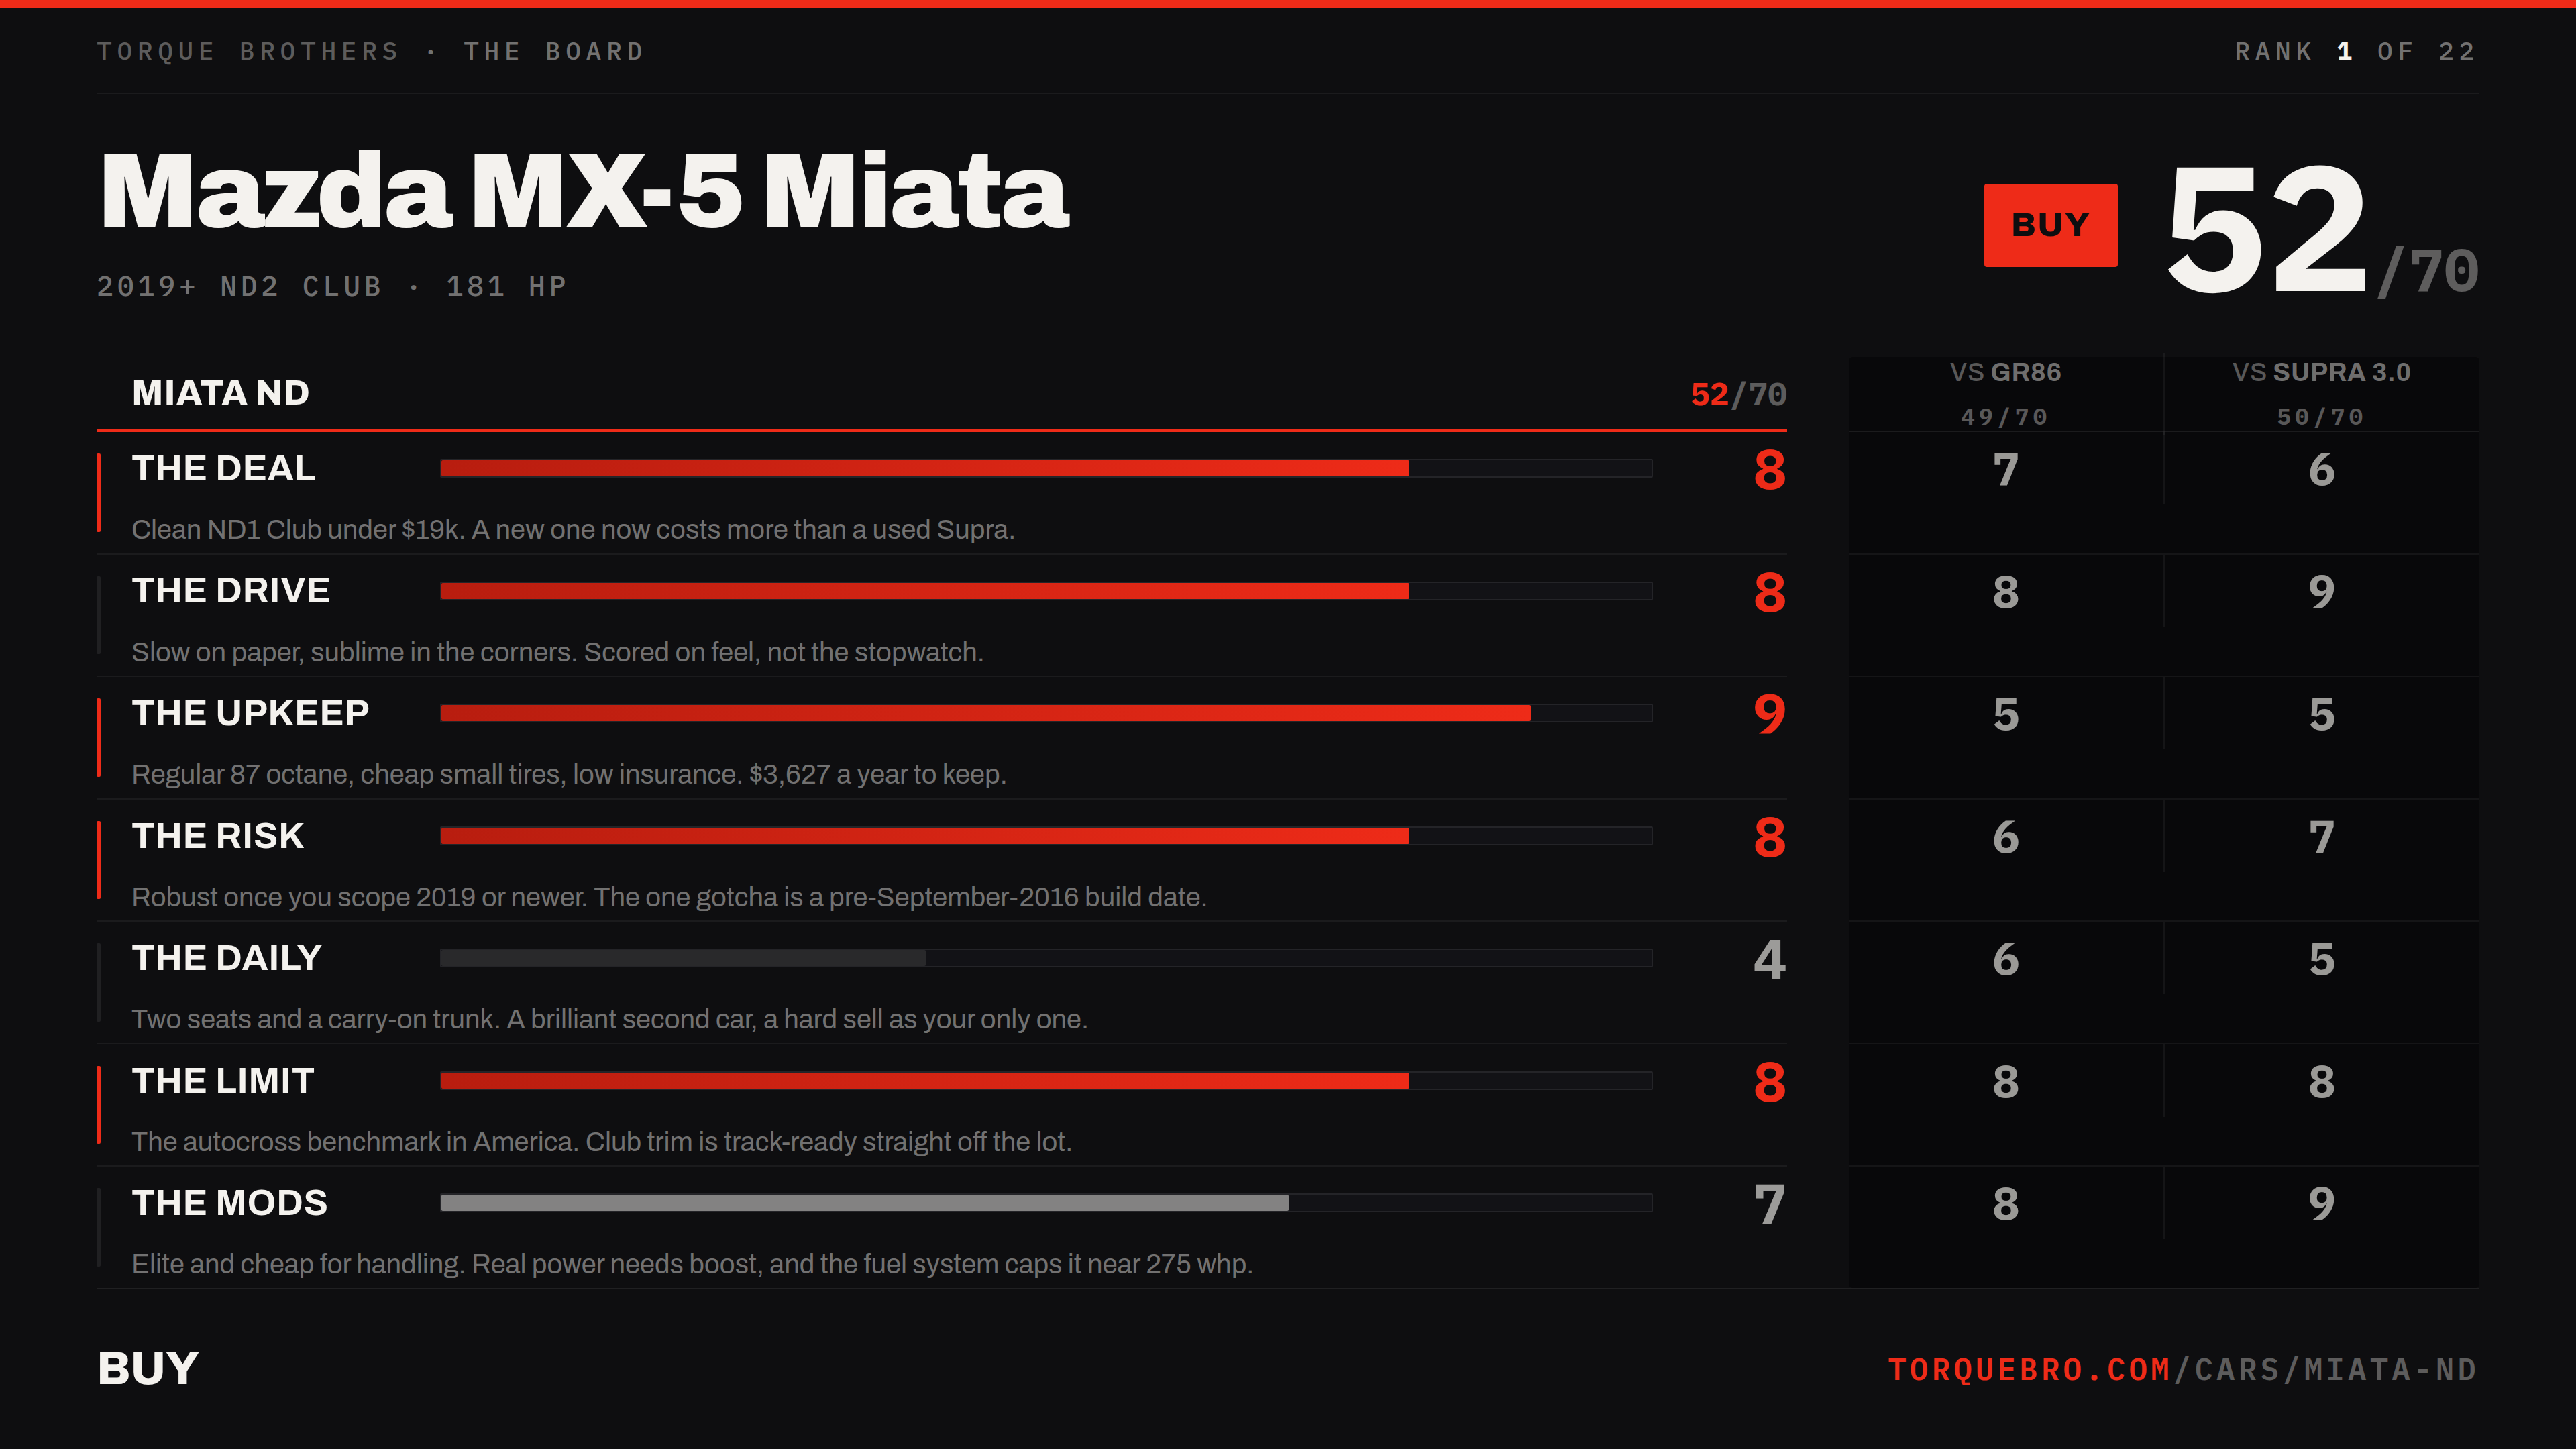Click the gray THE MODS score bar

(1046, 1203)
